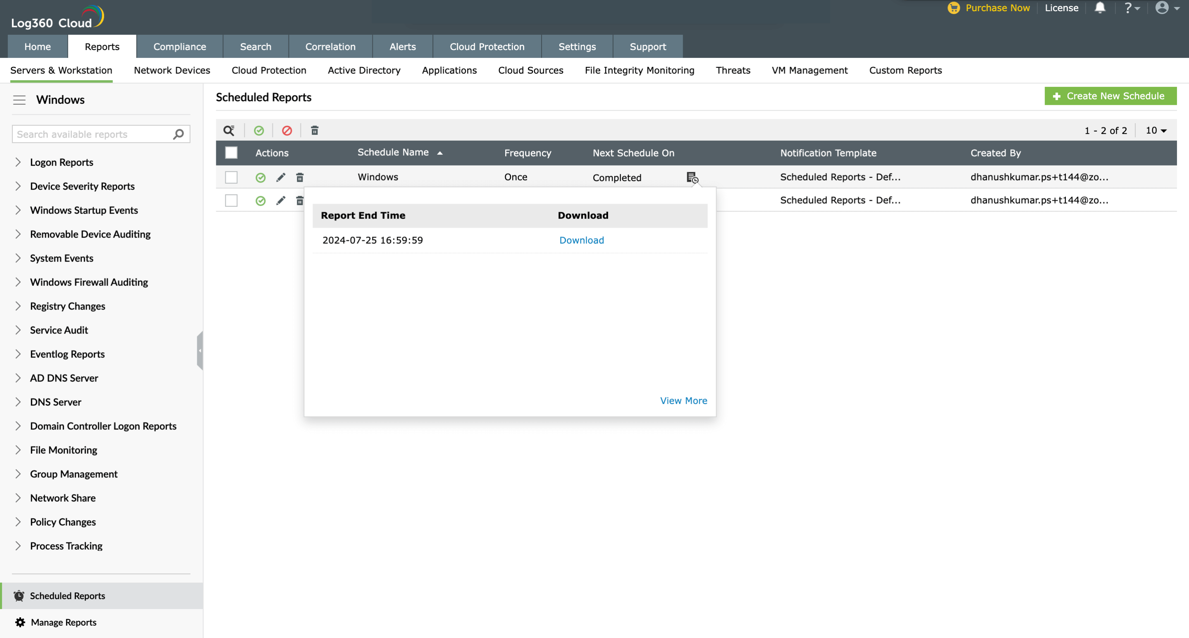Open the notifications bell
Viewport: 1189px width, 638px height.
coord(1100,8)
